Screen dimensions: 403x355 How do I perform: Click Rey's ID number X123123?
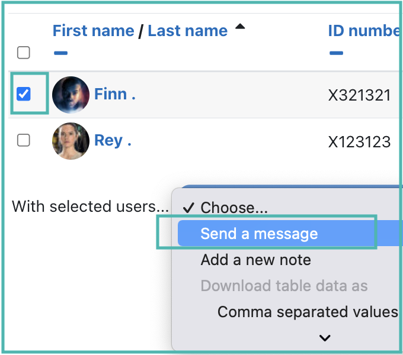tap(359, 141)
